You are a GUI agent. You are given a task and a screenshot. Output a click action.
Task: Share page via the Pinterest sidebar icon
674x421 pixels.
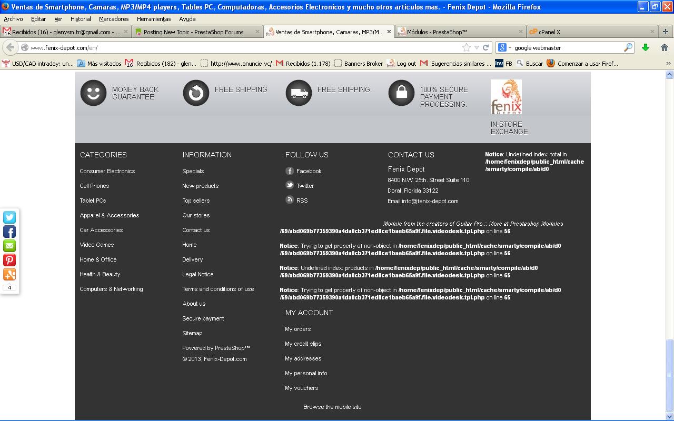[x=9, y=260]
